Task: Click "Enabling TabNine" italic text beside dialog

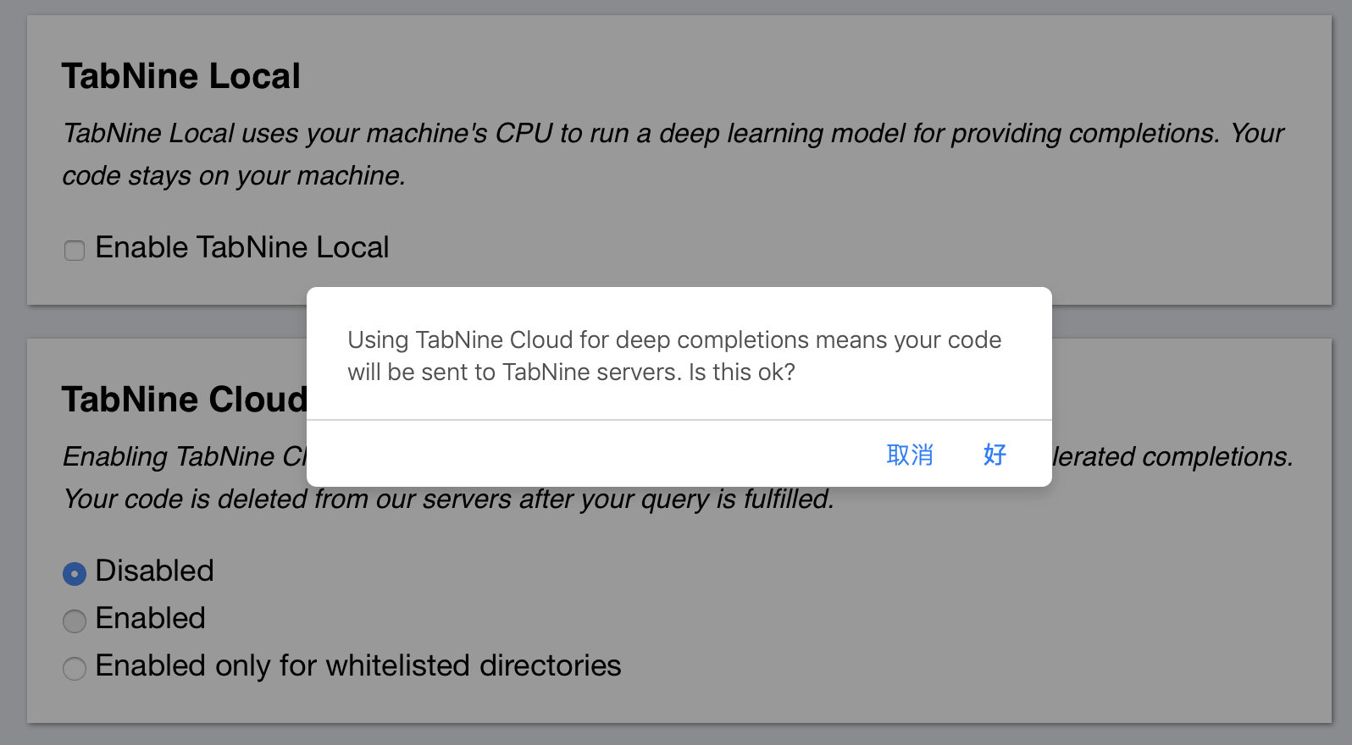Action: [169, 456]
